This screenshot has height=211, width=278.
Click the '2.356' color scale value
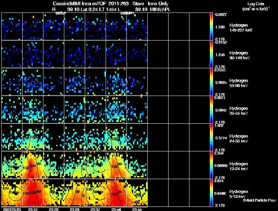(x=219, y=153)
